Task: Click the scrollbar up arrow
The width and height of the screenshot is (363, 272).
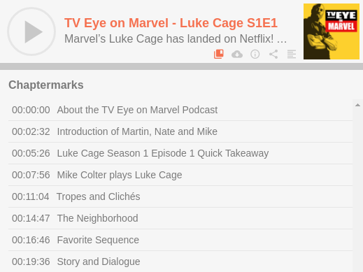Action: [x=357, y=105]
